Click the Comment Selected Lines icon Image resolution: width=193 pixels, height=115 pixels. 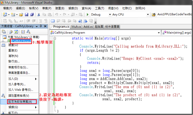[x=41, y=21]
